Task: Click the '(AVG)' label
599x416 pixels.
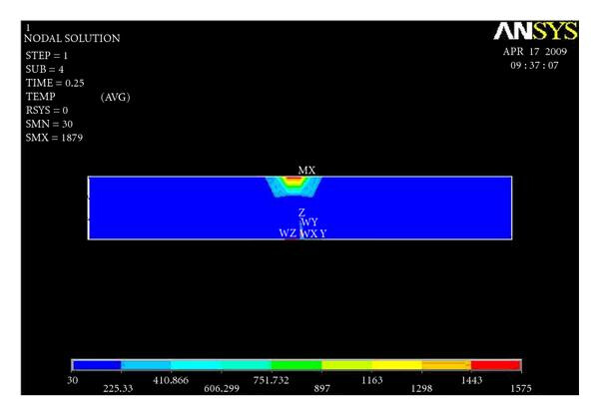Action: click(116, 97)
